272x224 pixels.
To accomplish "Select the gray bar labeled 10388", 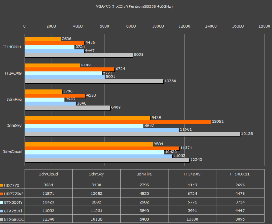I will pos(94,81).
